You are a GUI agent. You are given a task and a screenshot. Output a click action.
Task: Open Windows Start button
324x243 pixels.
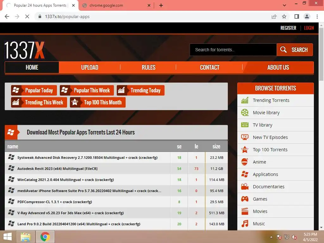(x=8, y=237)
